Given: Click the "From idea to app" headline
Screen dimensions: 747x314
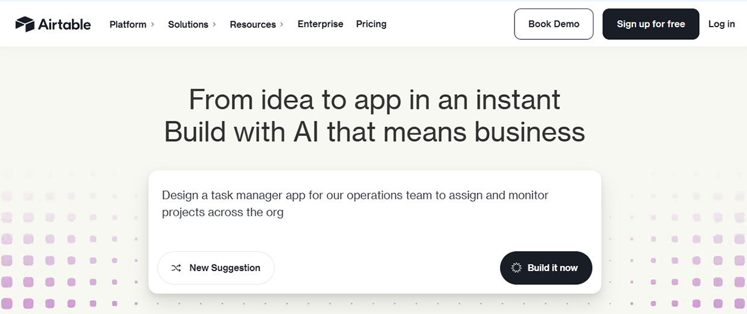Looking at the screenshot, I should pos(374,100).
